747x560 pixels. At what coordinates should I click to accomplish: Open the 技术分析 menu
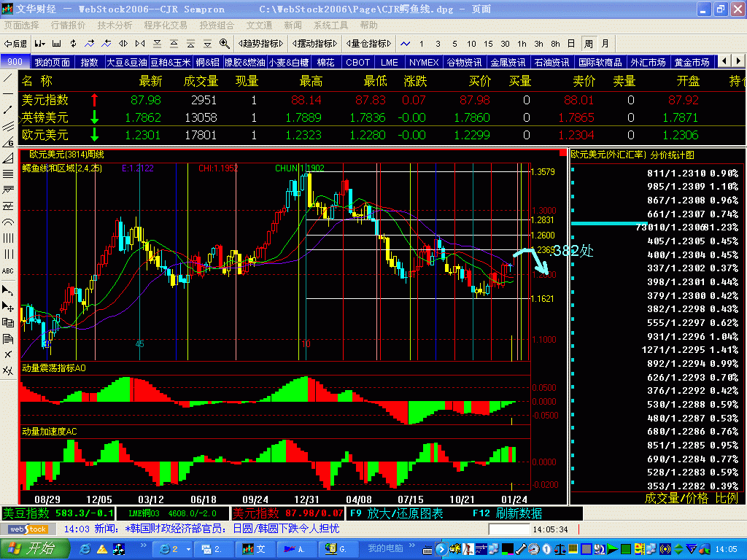point(115,25)
